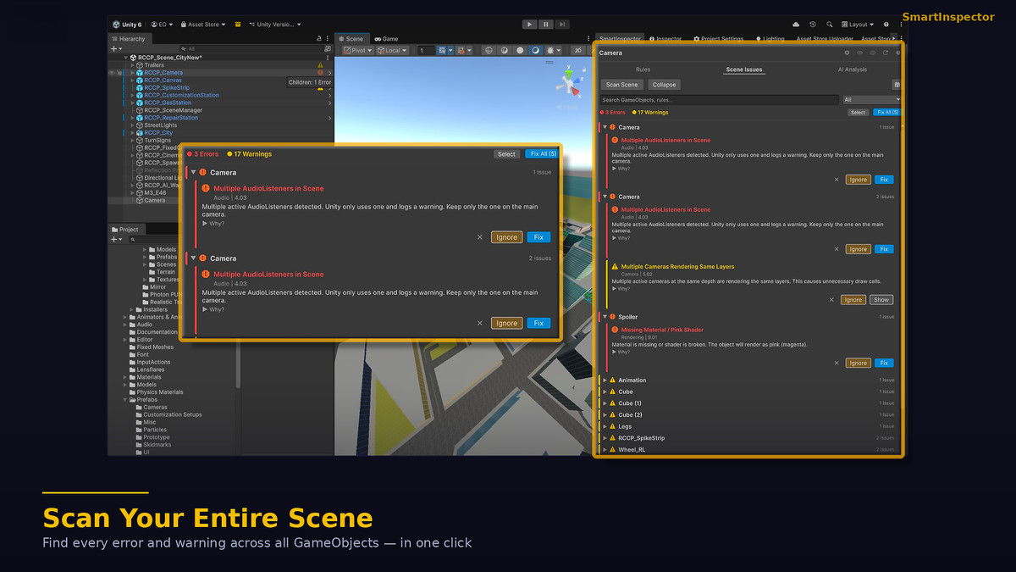
Task: Click the Scene view orientation gizmo
Action: tap(567, 82)
